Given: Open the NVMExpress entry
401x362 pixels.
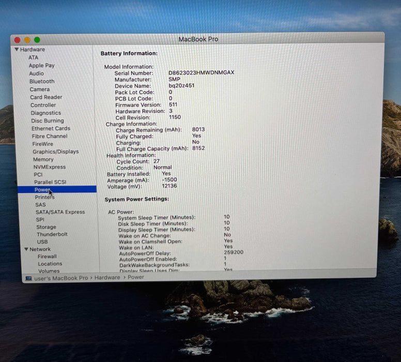Looking at the screenshot, I should [x=50, y=167].
